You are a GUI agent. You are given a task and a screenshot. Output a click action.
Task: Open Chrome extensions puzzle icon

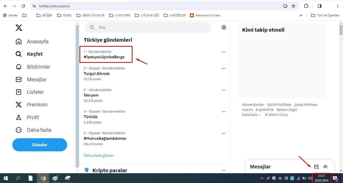pos(306,6)
